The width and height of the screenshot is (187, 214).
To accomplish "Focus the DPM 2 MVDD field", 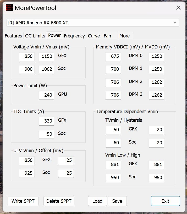I will (x=156, y=83).
